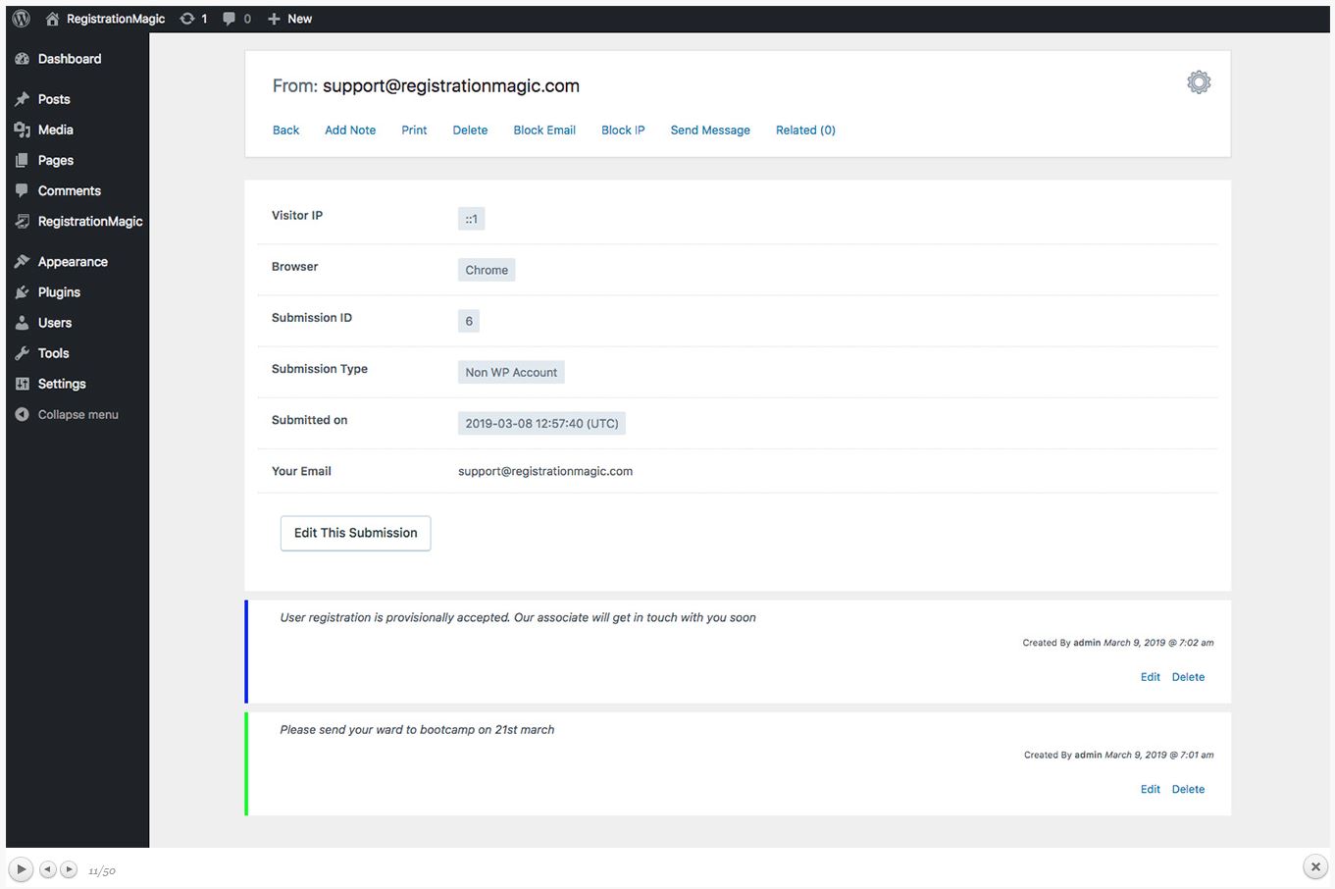Delete the bootcamp note
This screenshot has height=889, width=1335.
(1188, 789)
